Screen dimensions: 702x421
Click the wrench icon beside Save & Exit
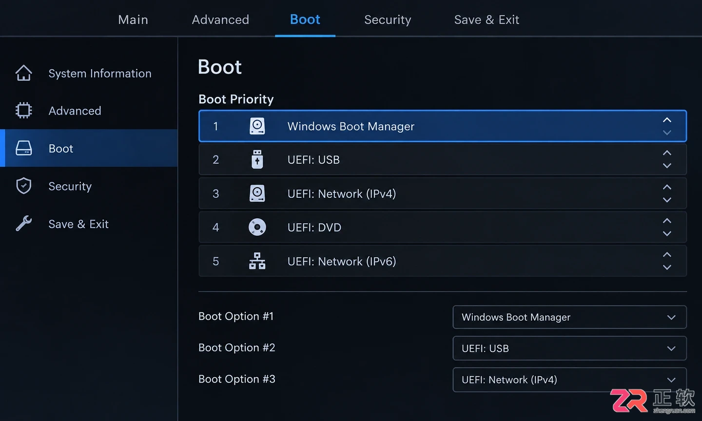coord(23,224)
